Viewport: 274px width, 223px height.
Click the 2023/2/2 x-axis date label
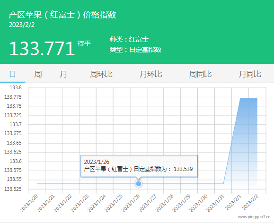(x=250, y=202)
